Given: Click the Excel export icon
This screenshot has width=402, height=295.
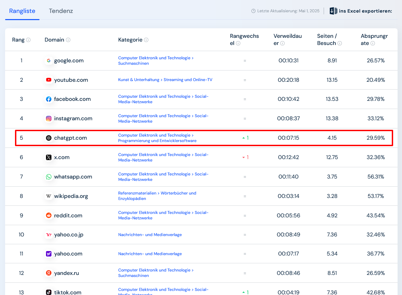Looking at the screenshot, I should pyautogui.click(x=333, y=11).
